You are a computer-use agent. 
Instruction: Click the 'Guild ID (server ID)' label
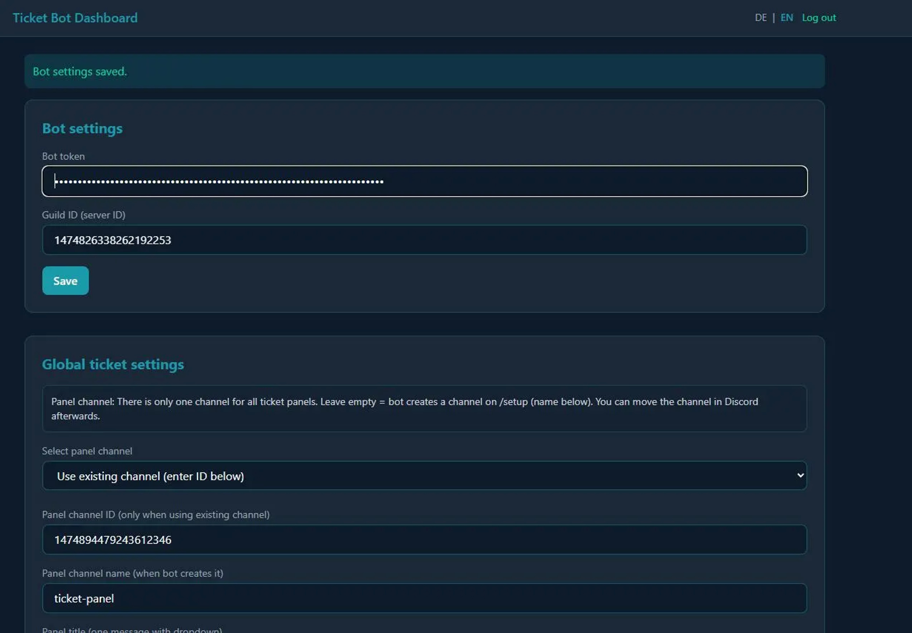click(x=83, y=215)
